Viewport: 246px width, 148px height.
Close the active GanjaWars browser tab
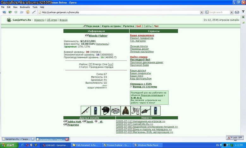[67, 139]
